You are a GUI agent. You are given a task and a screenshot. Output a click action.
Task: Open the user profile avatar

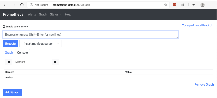click(203, 5)
